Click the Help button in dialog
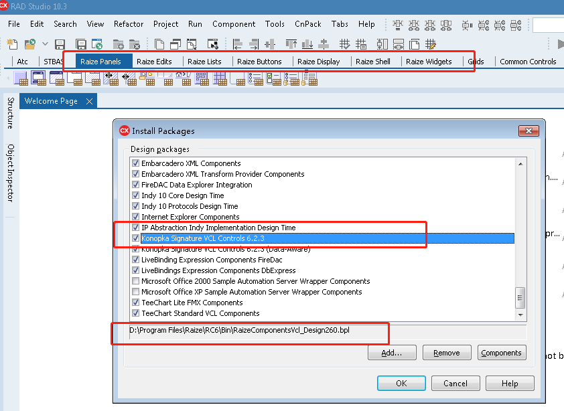The image size is (564, 411). coord(510,384)
